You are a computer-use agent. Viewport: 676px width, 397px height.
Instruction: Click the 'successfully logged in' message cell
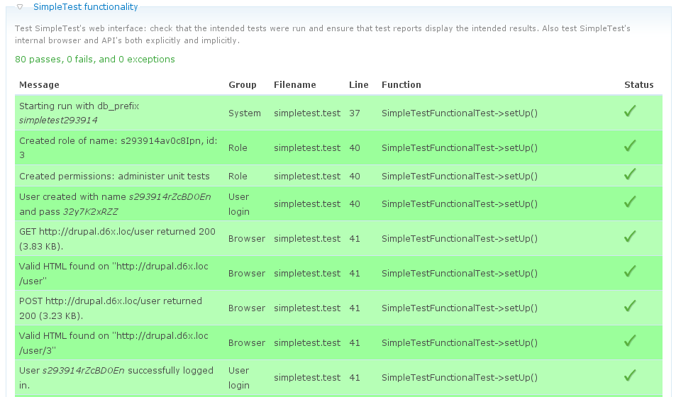[x=116, y=378]
